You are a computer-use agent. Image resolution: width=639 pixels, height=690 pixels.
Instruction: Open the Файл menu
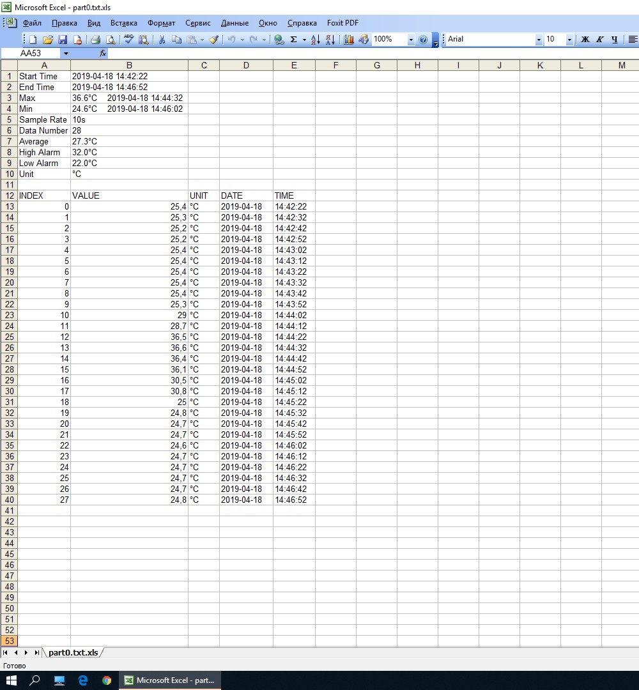(32, 23)
